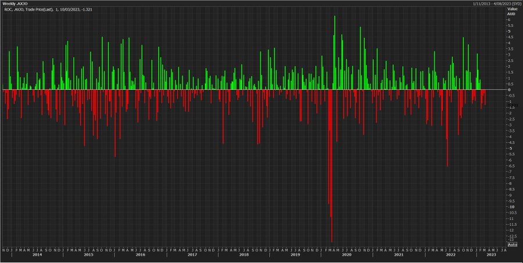Click the 2021 year marker
This screenshot has width=523, height=263.
click(399, 255)
